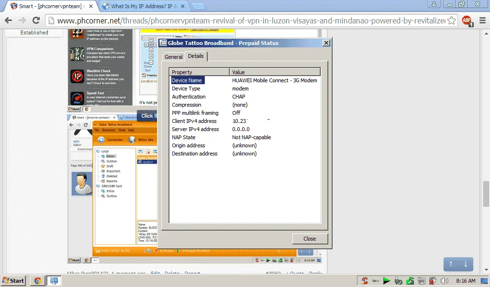Select Outbox under Local folder
The width and height of the screenshot is (490, 287).
point(111,161)
